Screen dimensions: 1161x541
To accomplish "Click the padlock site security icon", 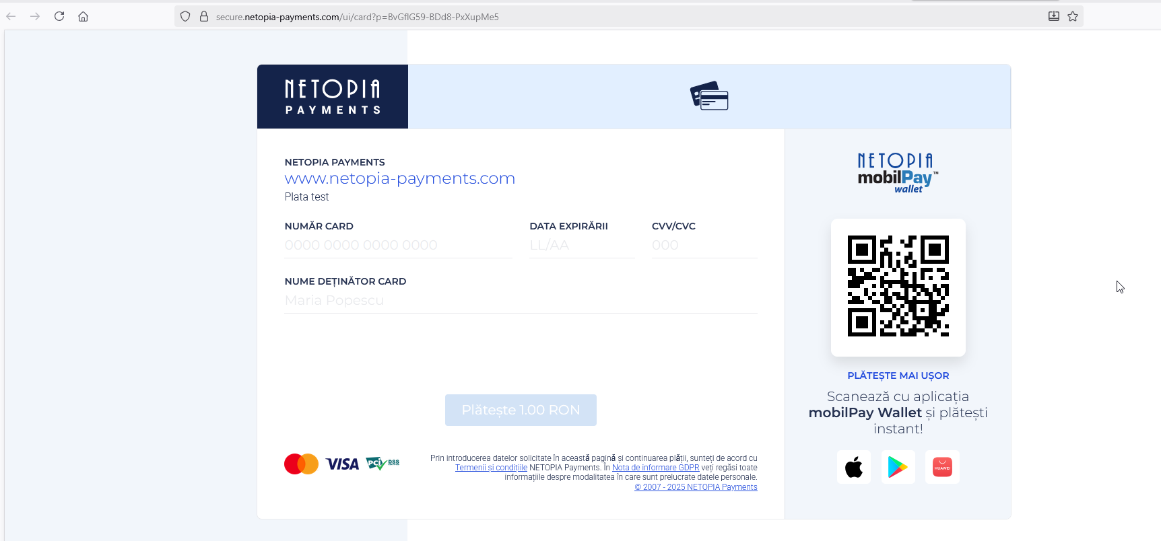I will (204, 16).
